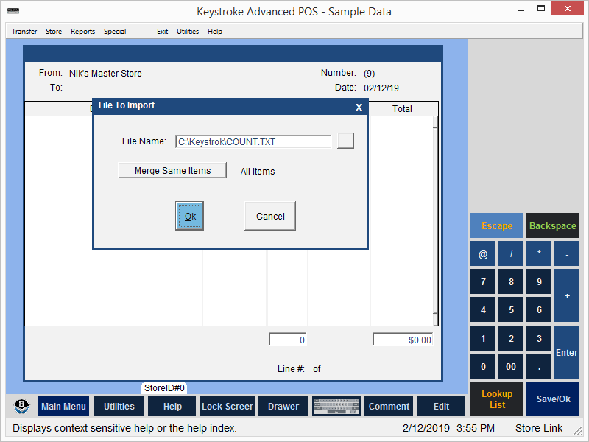The image size is (589, 442).
Task: Click the Backspace keypad button
Action: tap(553, 226)
